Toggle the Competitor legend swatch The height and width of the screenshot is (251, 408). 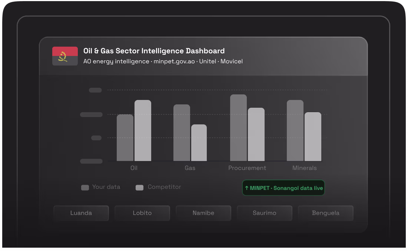coord(139,188)
